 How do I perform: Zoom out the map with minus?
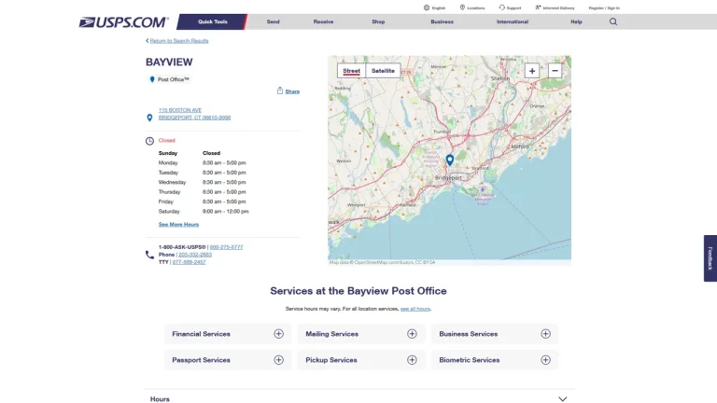tap(555, 71)
